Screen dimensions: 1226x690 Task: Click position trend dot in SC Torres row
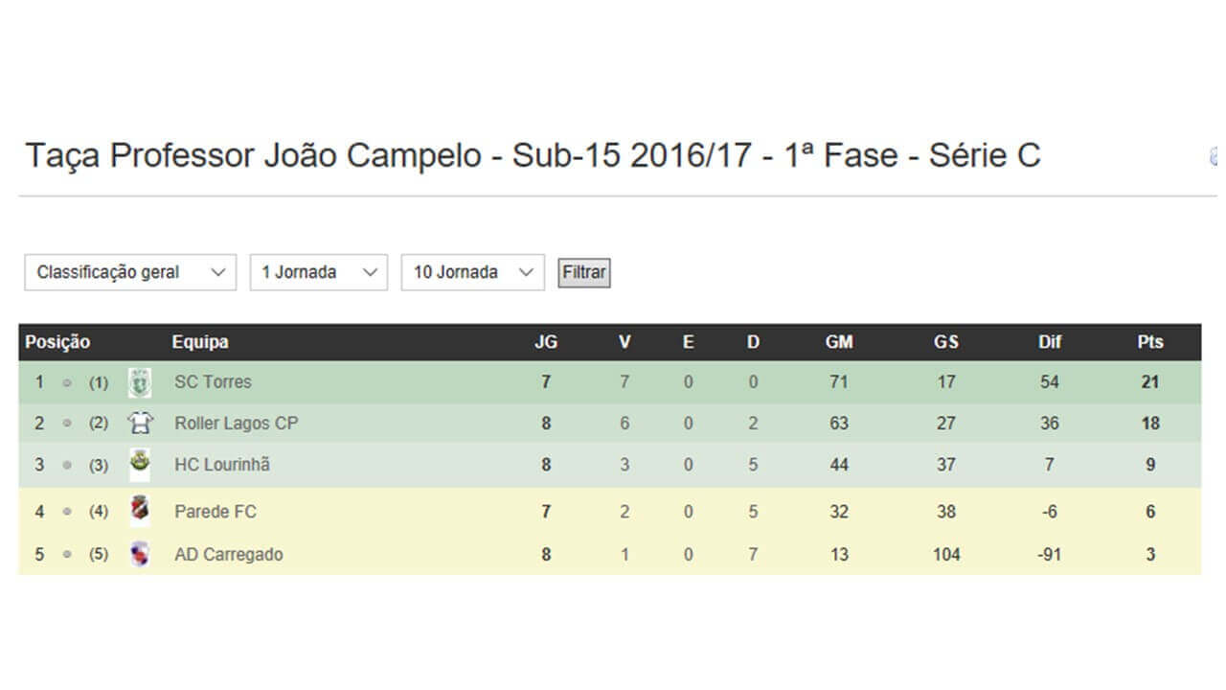pyautogui.click(x=67, y=382)
